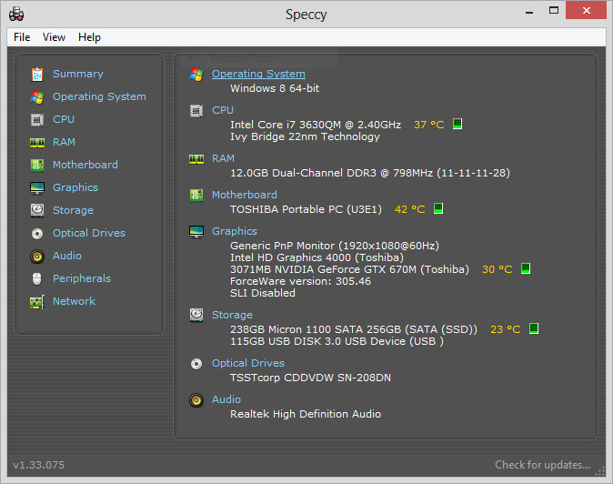Click the 42 °C motherboard temperature value
The height and width of the screenshot is (484, 613).
pyautogui.click(x=409, y=209)
